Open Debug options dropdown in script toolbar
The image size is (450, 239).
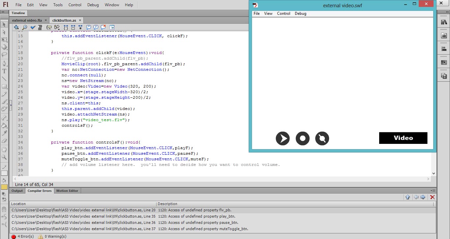[57, 27]
